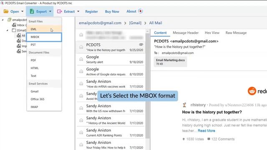Click the All Mail folder icon in tree
Screen dimensions: 267x150
point(19,35)
